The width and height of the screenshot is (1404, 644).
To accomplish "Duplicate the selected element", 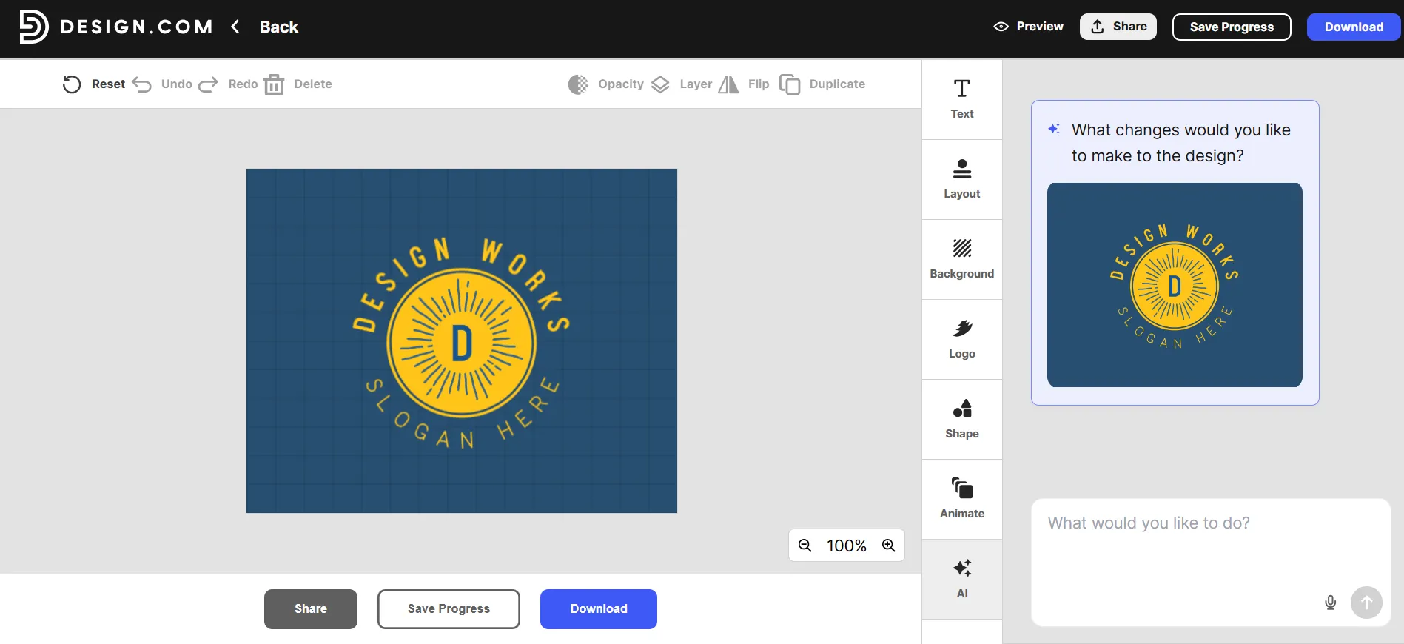I will pos(822,84).
